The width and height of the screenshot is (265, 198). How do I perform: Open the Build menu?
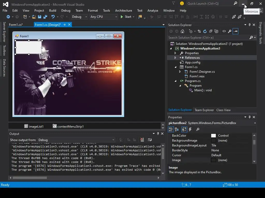(53, 10)
